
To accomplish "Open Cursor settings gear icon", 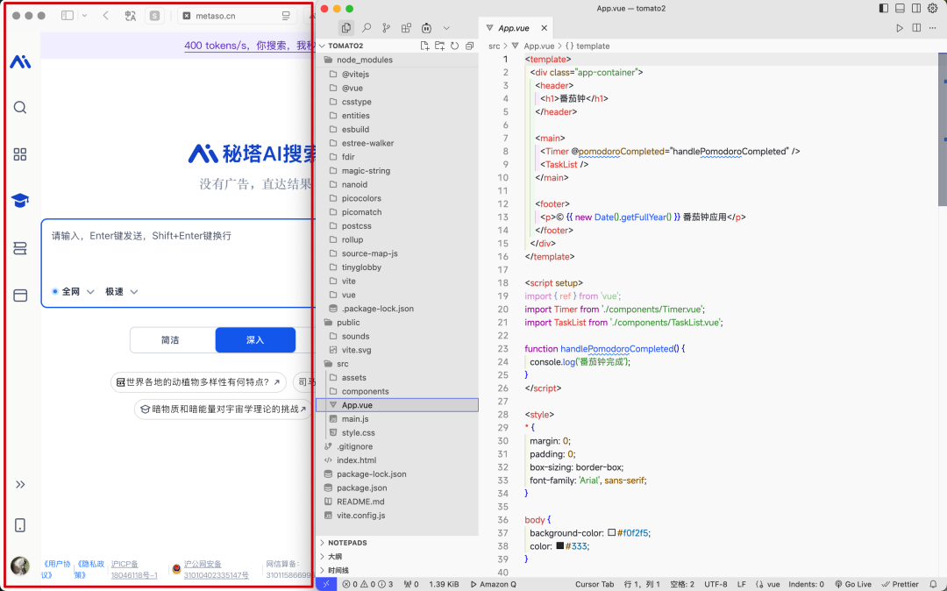I will 932,9.
